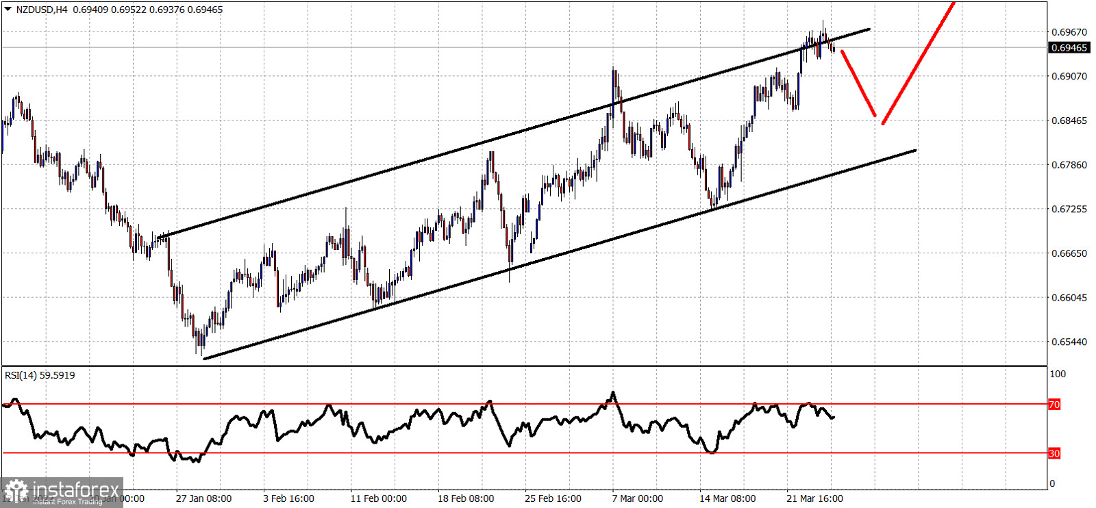Click the open price value 0.69409 in header
Screen dimensions: 1096x508
[90, 10]
